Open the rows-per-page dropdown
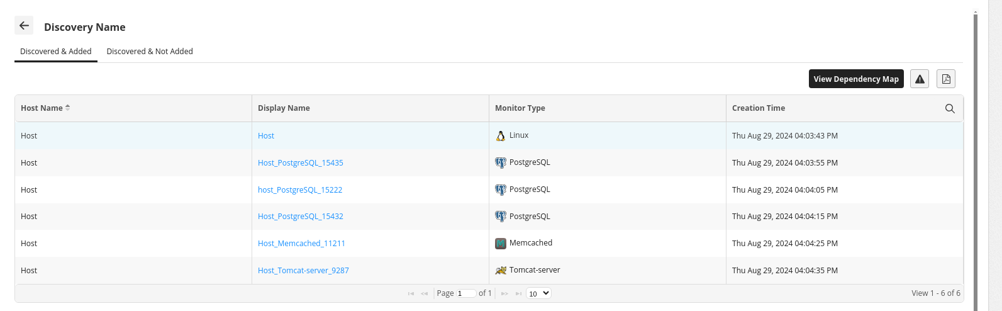Viewport: 1002px width, 311px height. (538, 293)
